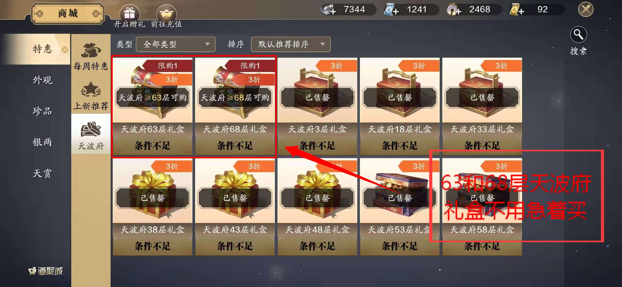Click 条件不足 button under 天波府63层礼盒

(153, 146)
